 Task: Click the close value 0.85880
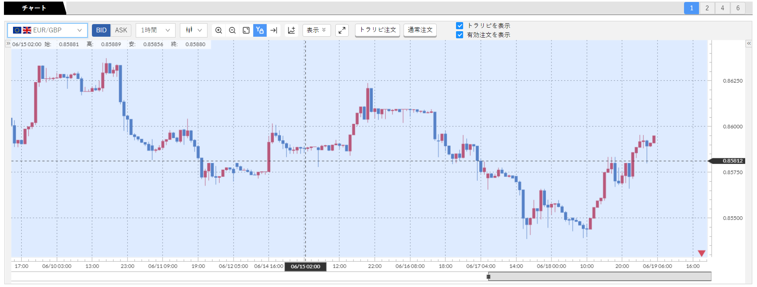(x=195, y=44)
